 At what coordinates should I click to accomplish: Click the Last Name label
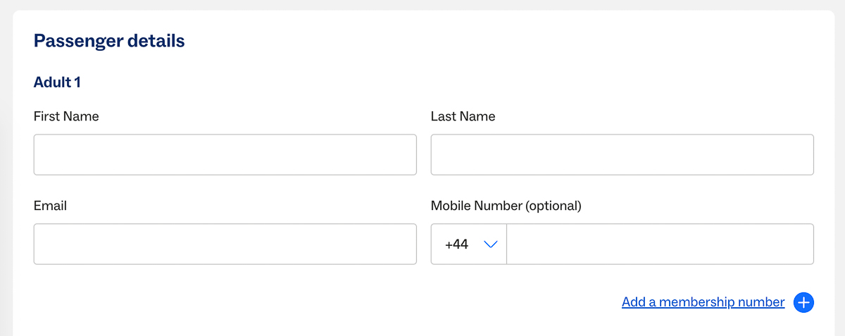[x=463, y=116]
